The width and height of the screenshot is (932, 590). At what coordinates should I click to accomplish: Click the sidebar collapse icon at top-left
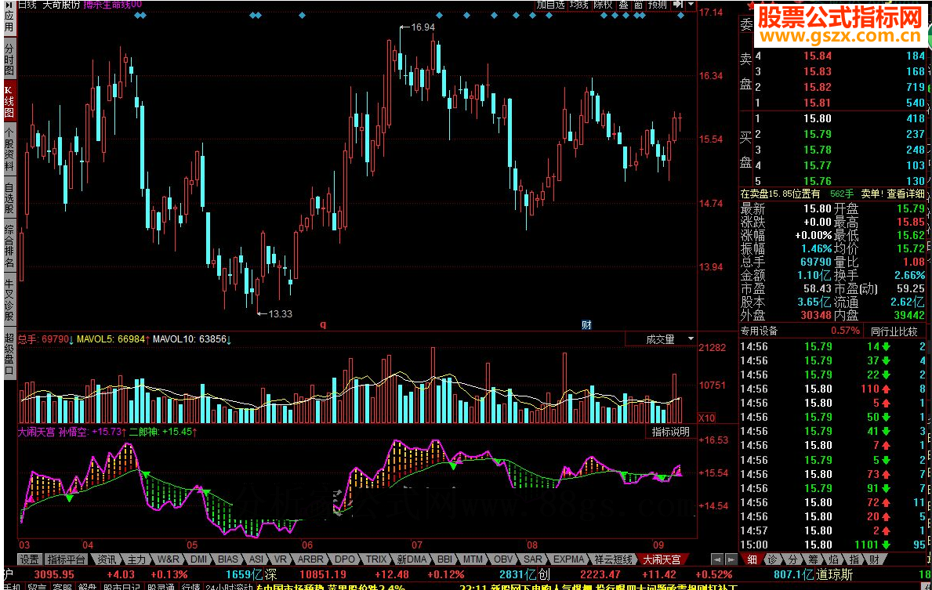click(9, 5)
